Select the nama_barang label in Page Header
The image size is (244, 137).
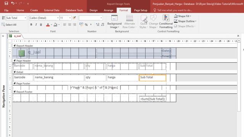pos(59,66)
